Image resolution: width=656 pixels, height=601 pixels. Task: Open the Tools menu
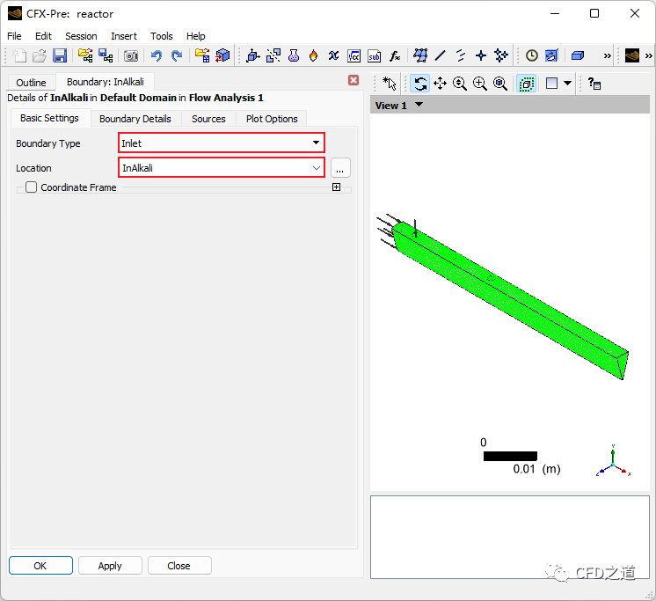tap(162, 36)
